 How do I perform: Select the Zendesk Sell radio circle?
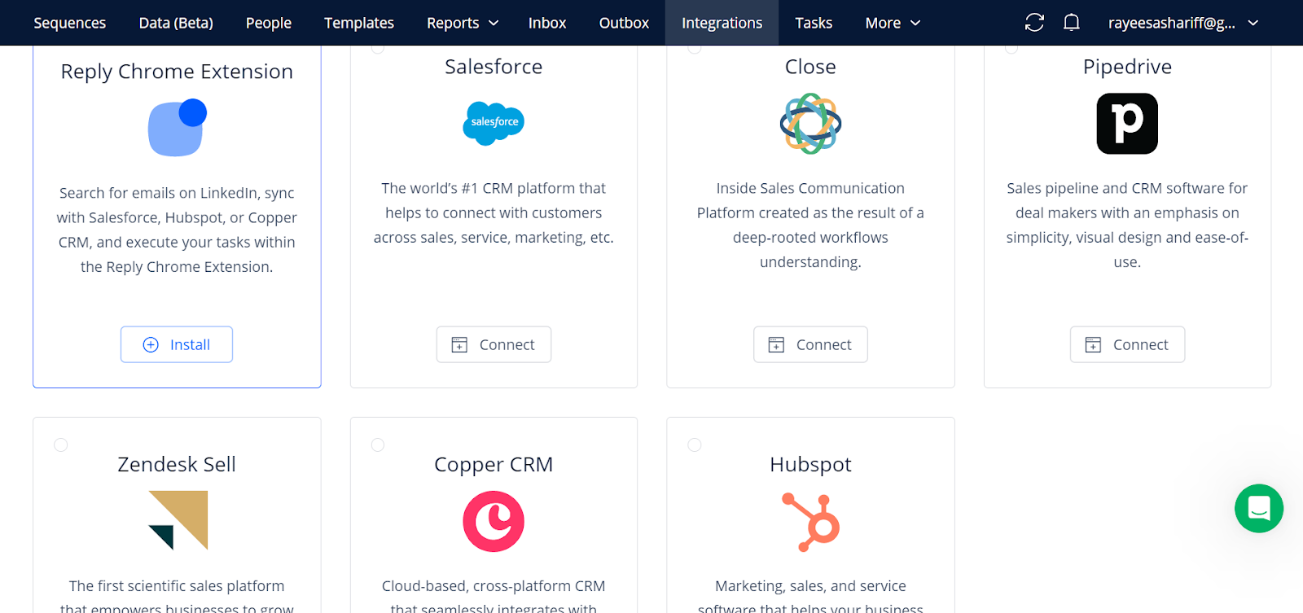pyautogui.click(x=61, y=444)
